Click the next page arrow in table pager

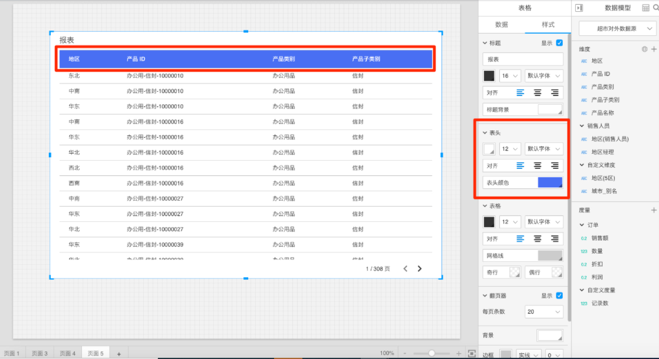420,269
